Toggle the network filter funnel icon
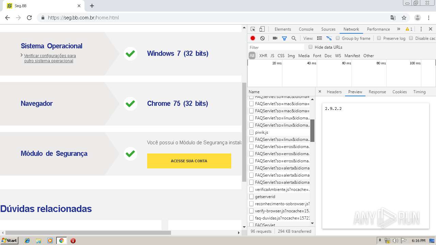The height and width of the screenshot is (245, 436). [284, 38]
